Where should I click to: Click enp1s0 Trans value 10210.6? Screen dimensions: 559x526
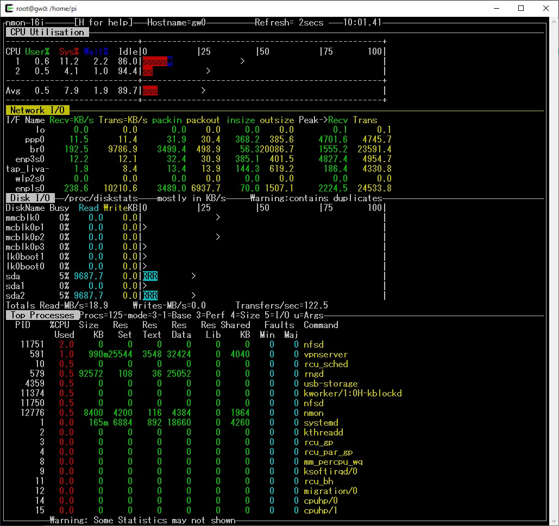pos(121,188)
